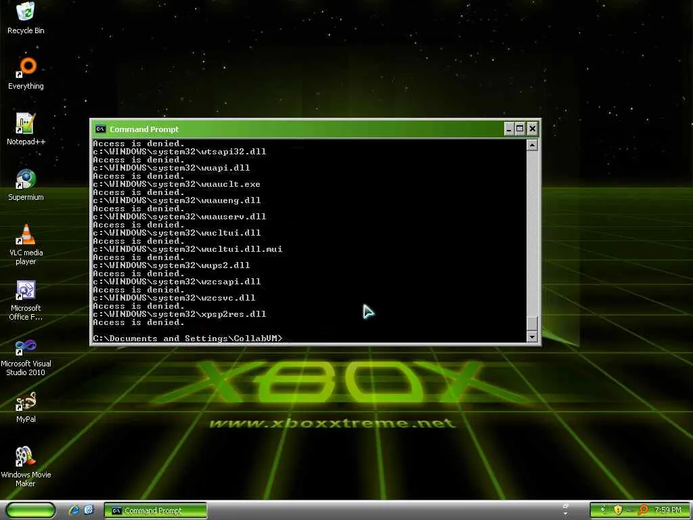Maximize the Command Prompt window
693x520 pixels.
point(520,129)
